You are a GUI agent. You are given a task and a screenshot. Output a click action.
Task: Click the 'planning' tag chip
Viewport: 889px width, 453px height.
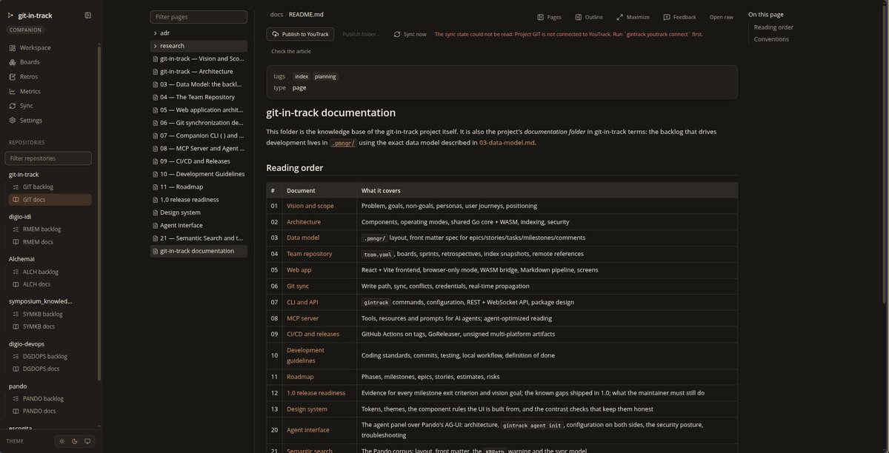tap(325, 76)
